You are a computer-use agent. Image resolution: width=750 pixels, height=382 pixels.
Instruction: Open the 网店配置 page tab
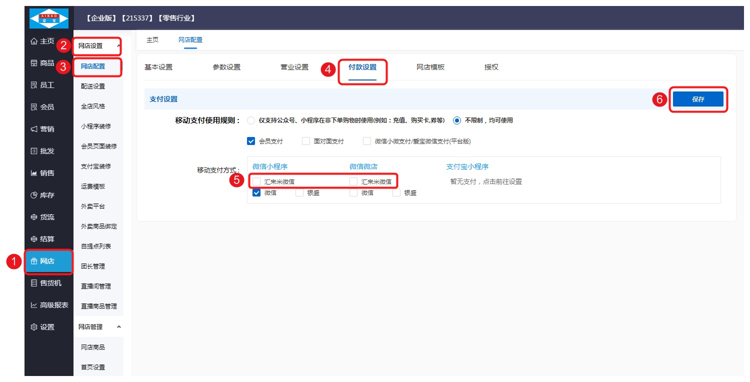tap(190, 40)
